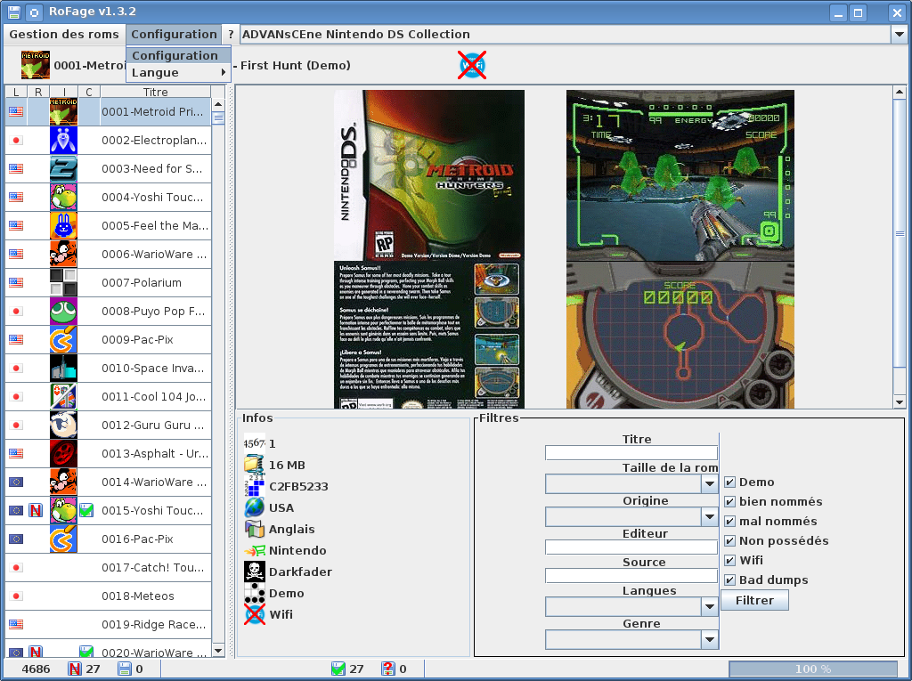Click the L column header
Screen dimensions: 912x681
pos(16,92)
